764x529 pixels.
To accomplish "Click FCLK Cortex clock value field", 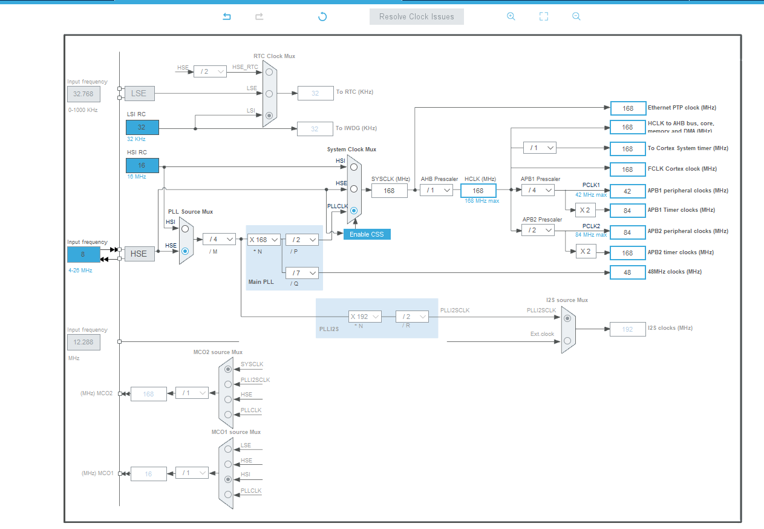I will (x=628, y=169).
